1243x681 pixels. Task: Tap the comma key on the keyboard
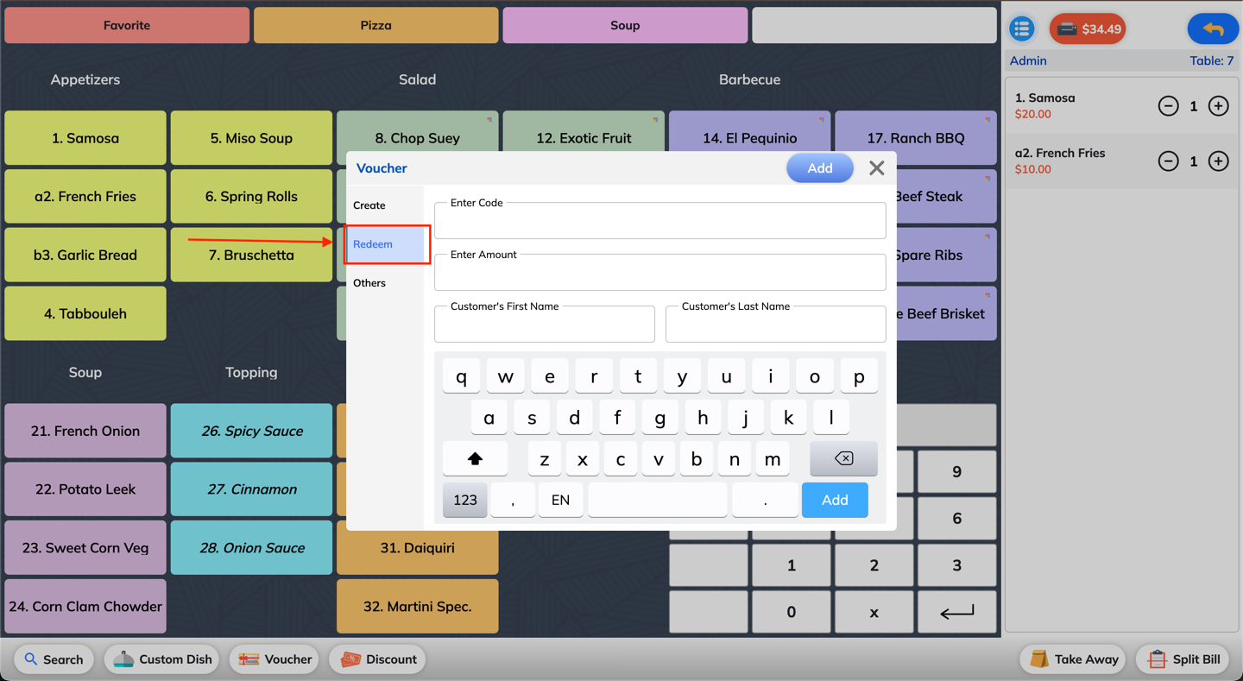click(x=513, y=500)
